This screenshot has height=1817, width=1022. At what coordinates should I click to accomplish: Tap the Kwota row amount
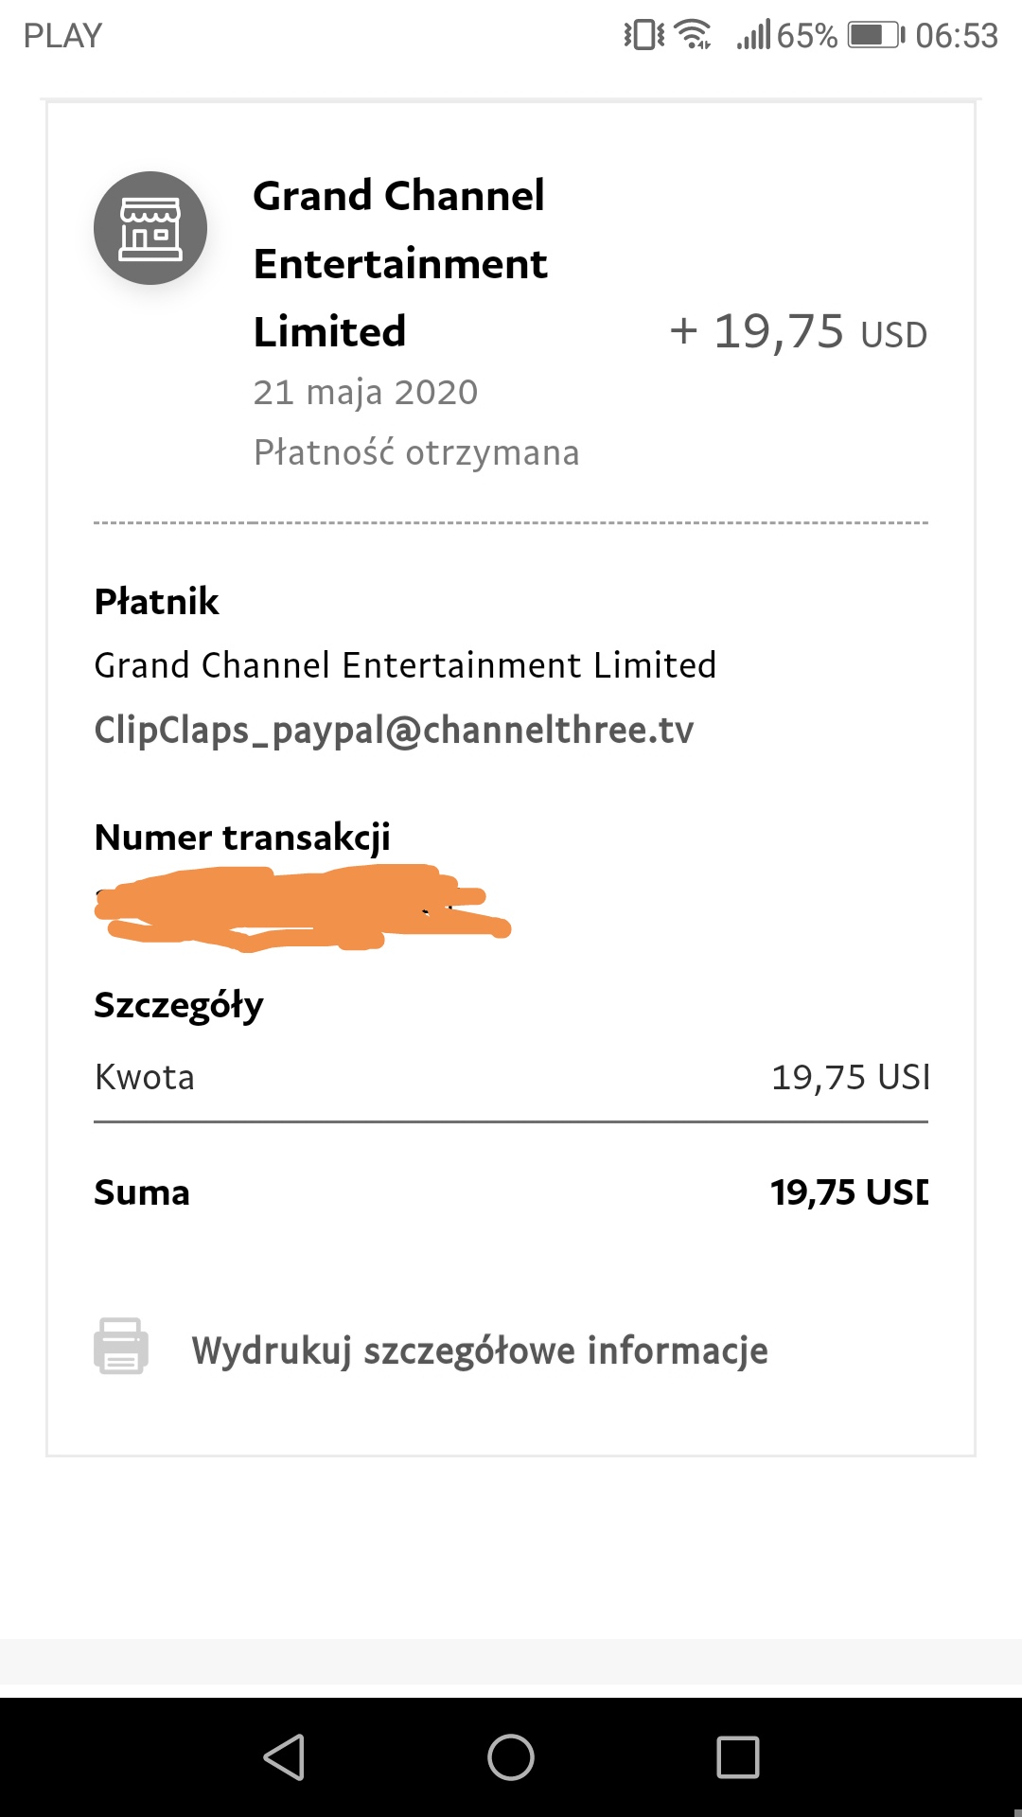point(850,1077)
